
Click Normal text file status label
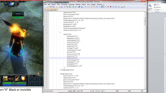click(48, 91)
